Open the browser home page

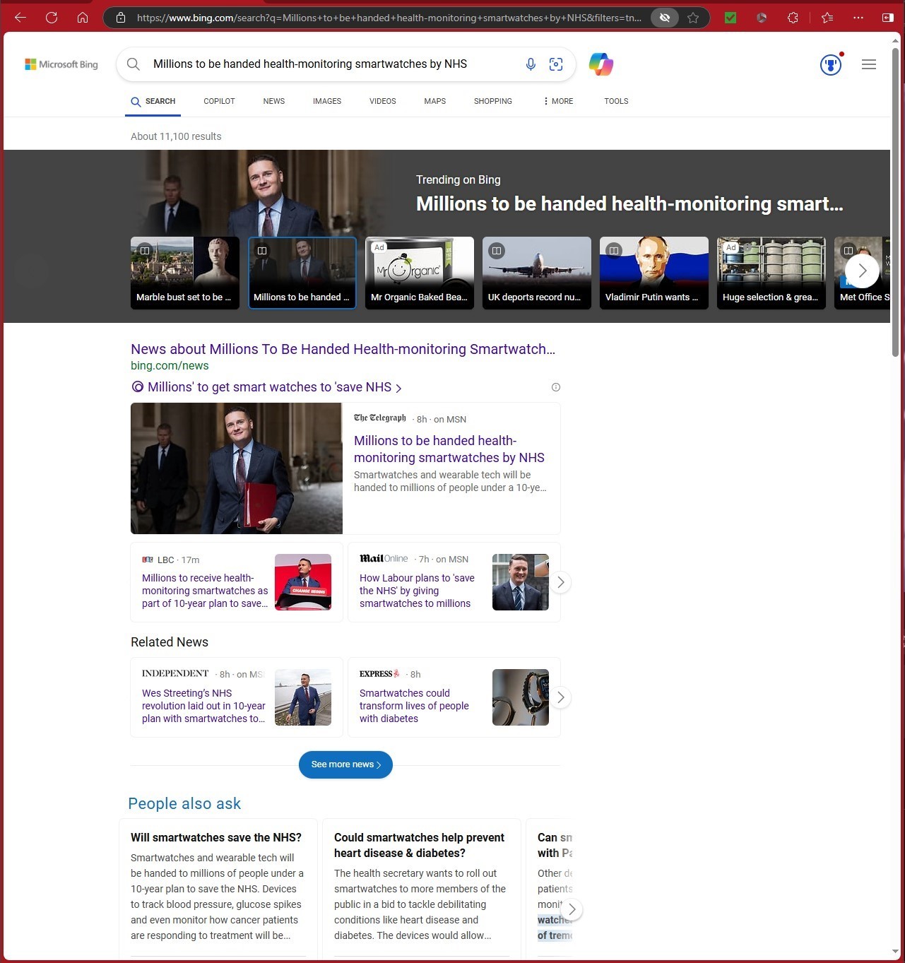(83, 18)
